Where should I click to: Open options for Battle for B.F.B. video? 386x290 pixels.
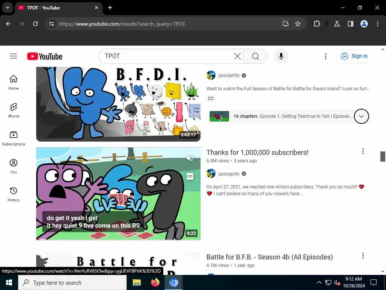point(363,256)
